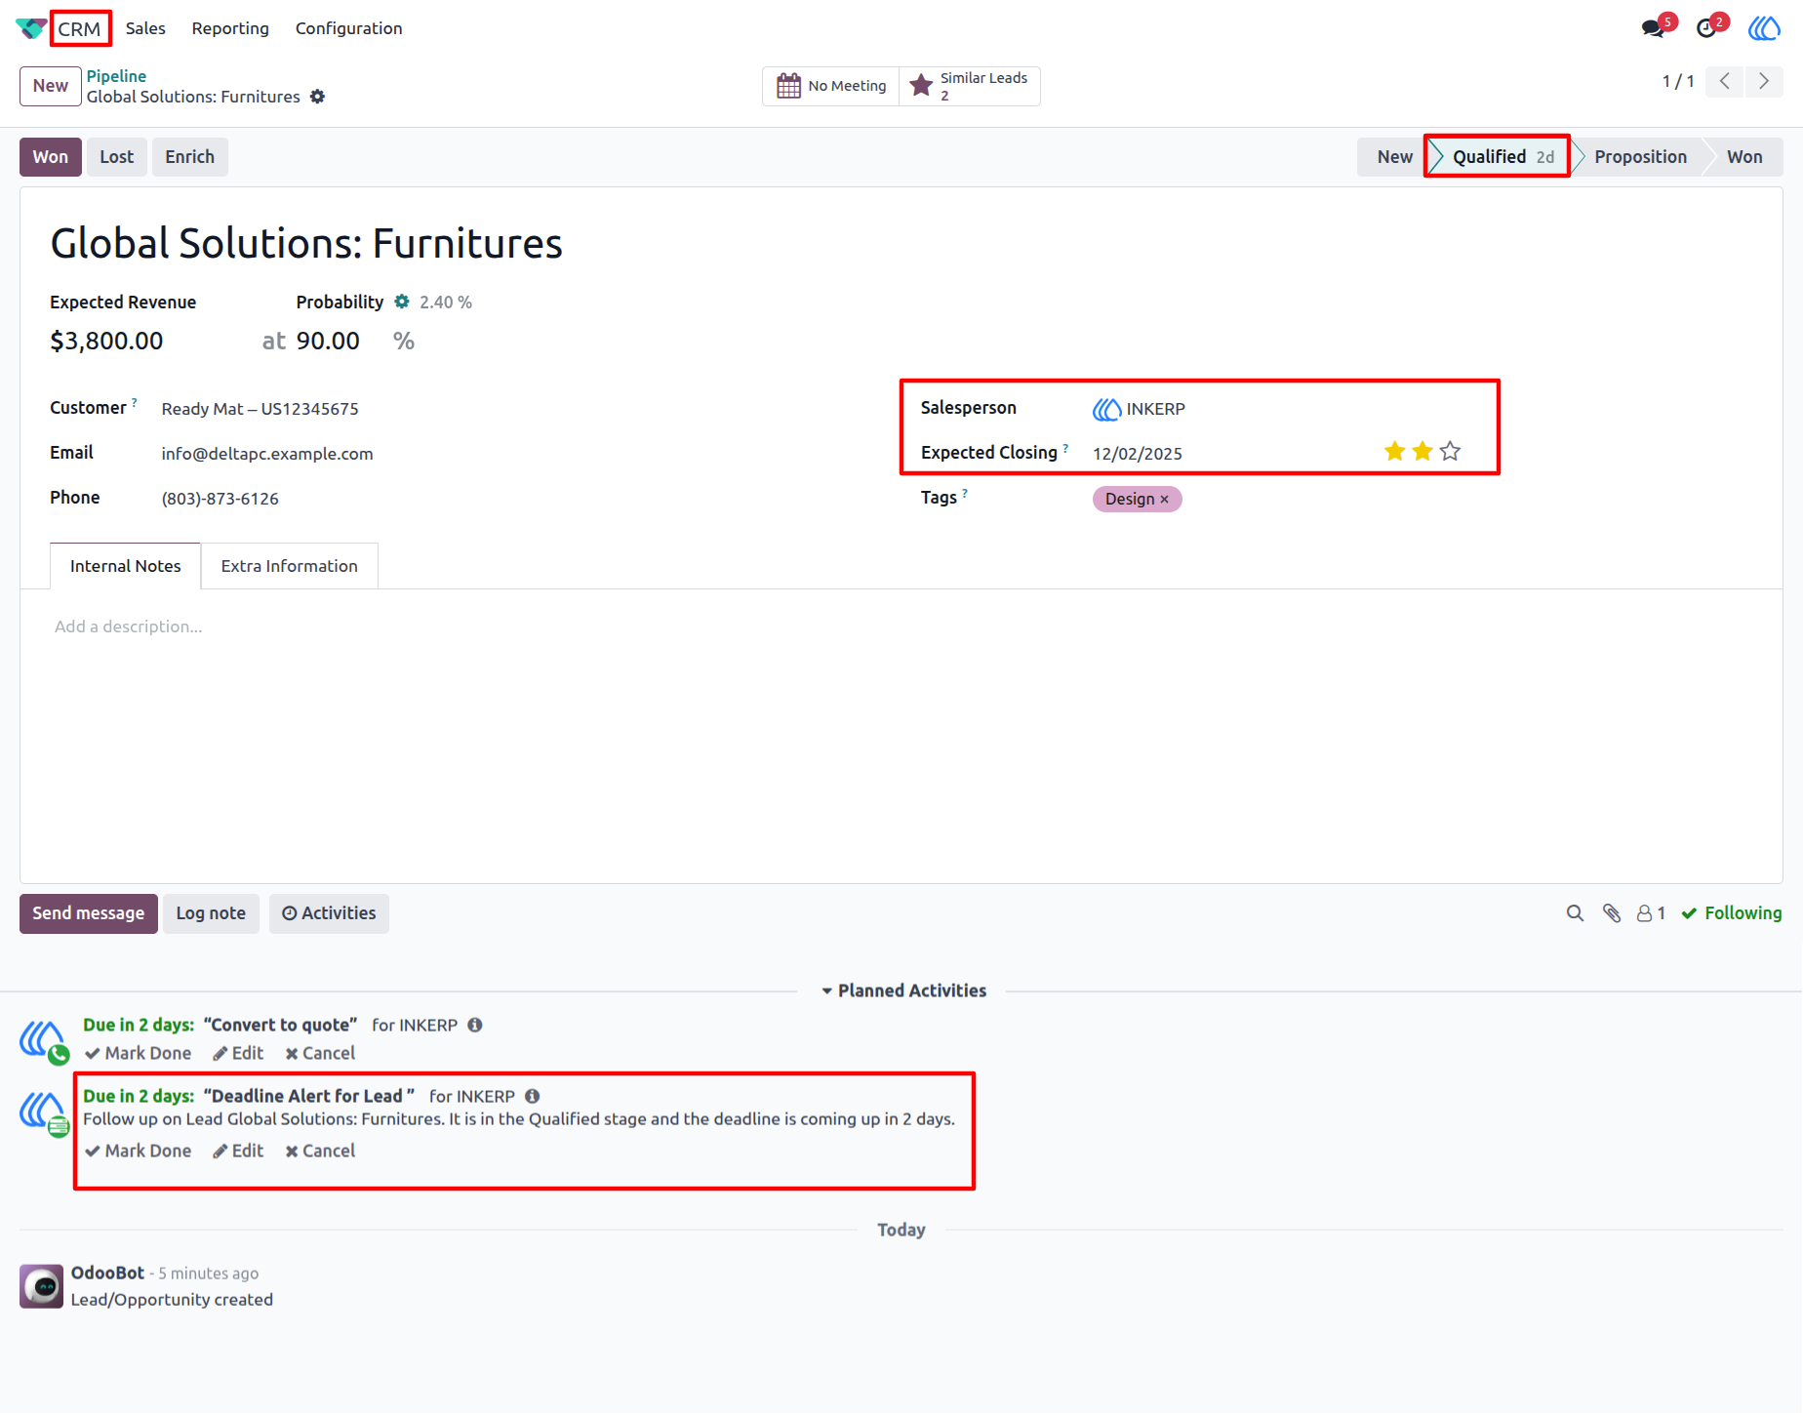
Task: Set priority to the third star
Action: click(1451, 452)
